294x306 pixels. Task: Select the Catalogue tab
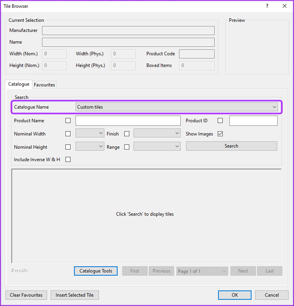pos(19,84)
